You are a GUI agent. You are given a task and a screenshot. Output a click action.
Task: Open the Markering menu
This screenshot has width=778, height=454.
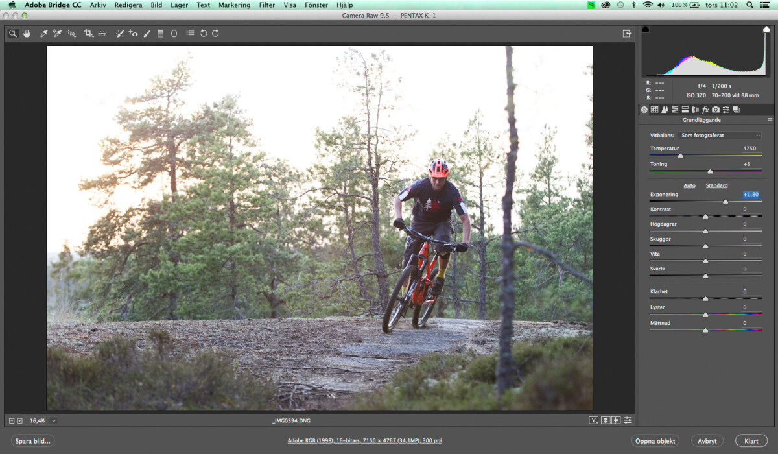tap(234, 5)
